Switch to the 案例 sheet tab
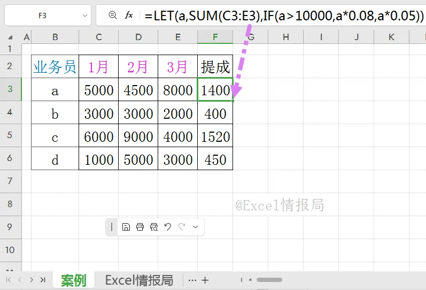The width and height of the screenshot is (426, 290). pos(74,280)
